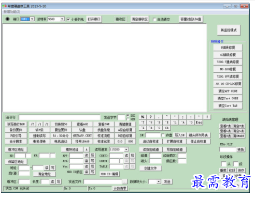Click the 计数清零 button
This screenshot has width=255, height=198.
tap(120, 188)
